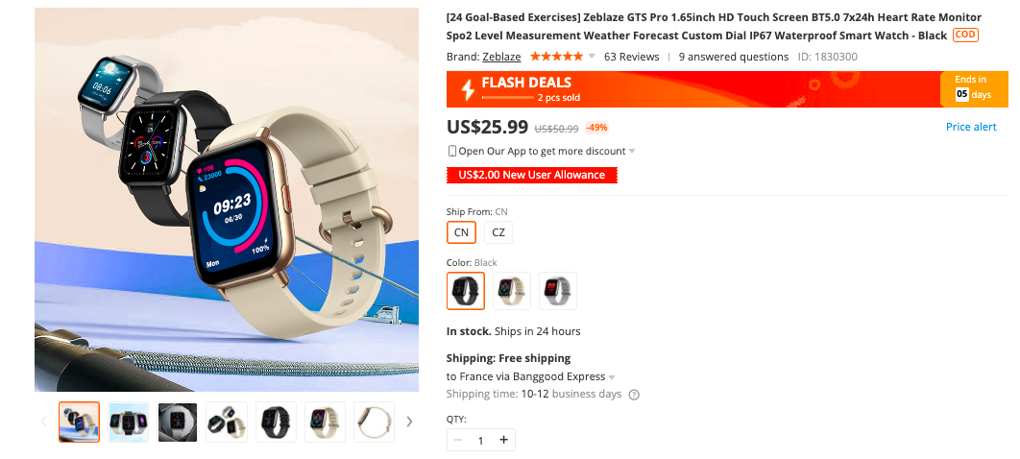Increase quantity with the plus button
The width and height of the screenshot is (1020, 459).
coord(502,440)
